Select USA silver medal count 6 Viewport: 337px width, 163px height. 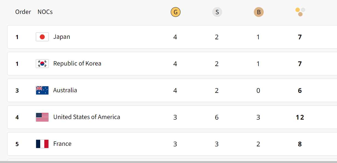(217, 117)
